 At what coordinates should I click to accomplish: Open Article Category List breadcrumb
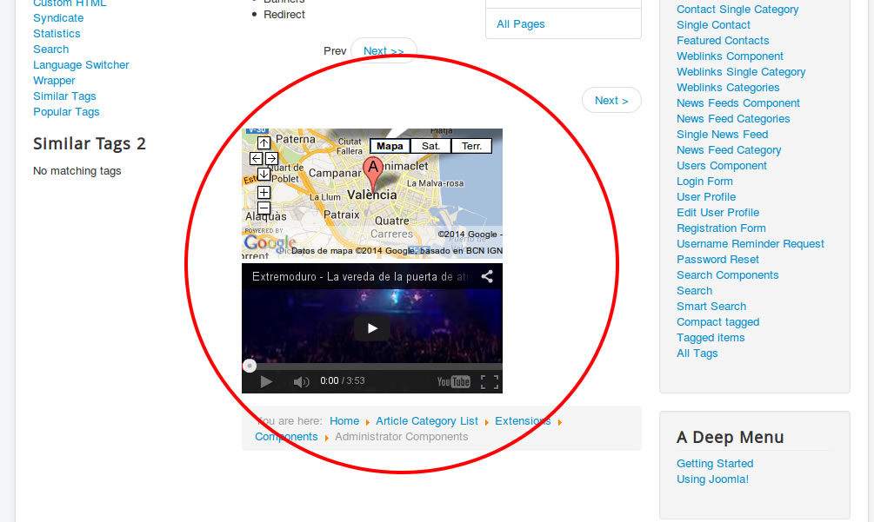click(427, 421)
